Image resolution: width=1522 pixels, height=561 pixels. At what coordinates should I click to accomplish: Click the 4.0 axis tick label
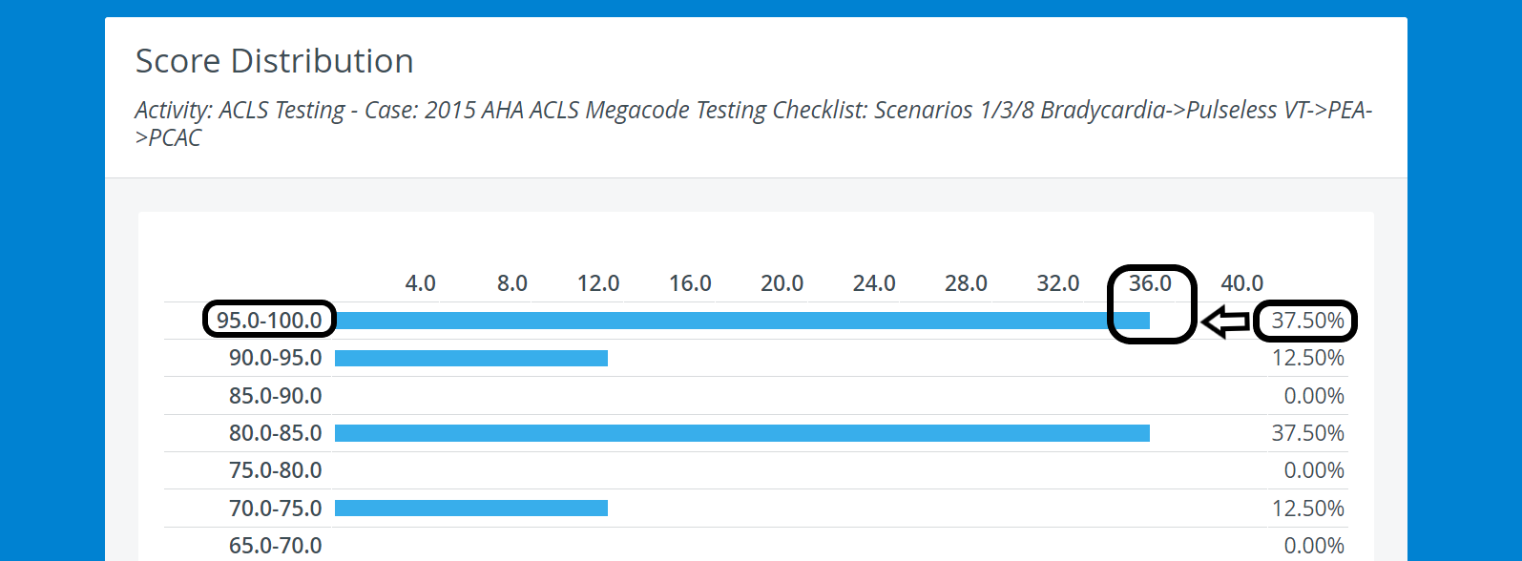[420, 283]
